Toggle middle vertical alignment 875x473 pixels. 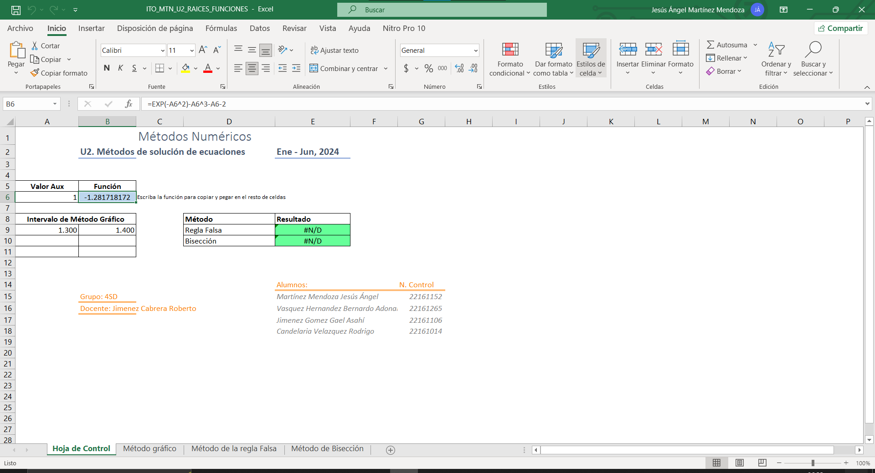tap(252, 50)
